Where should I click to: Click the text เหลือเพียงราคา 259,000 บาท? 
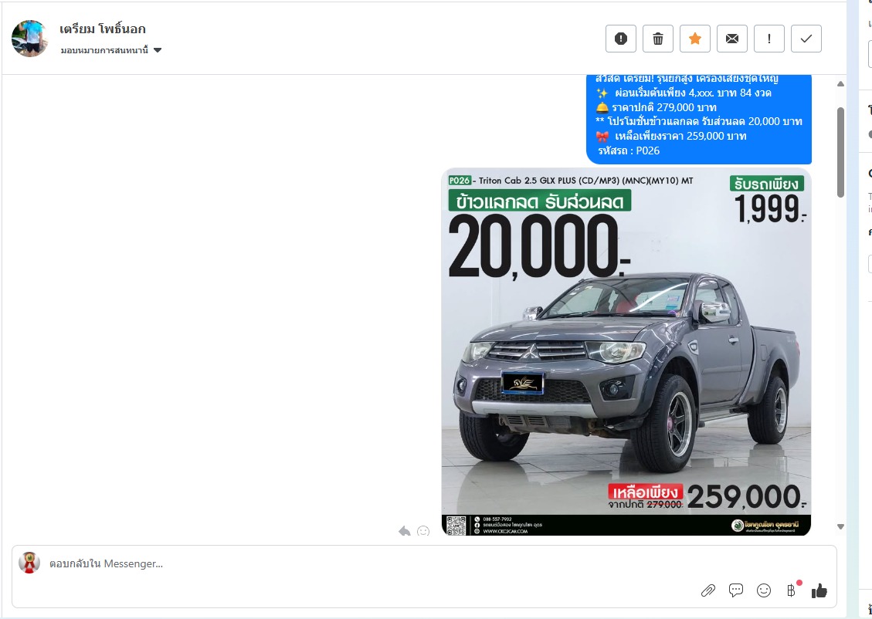pyautogui.click(x=680, y=136)
